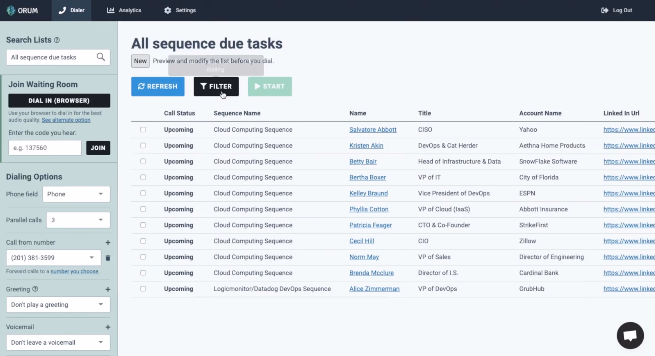The image size is (655, 356).
Task: Open the Orum home logo
Action: pyautogui.click(x=22, y=10)
